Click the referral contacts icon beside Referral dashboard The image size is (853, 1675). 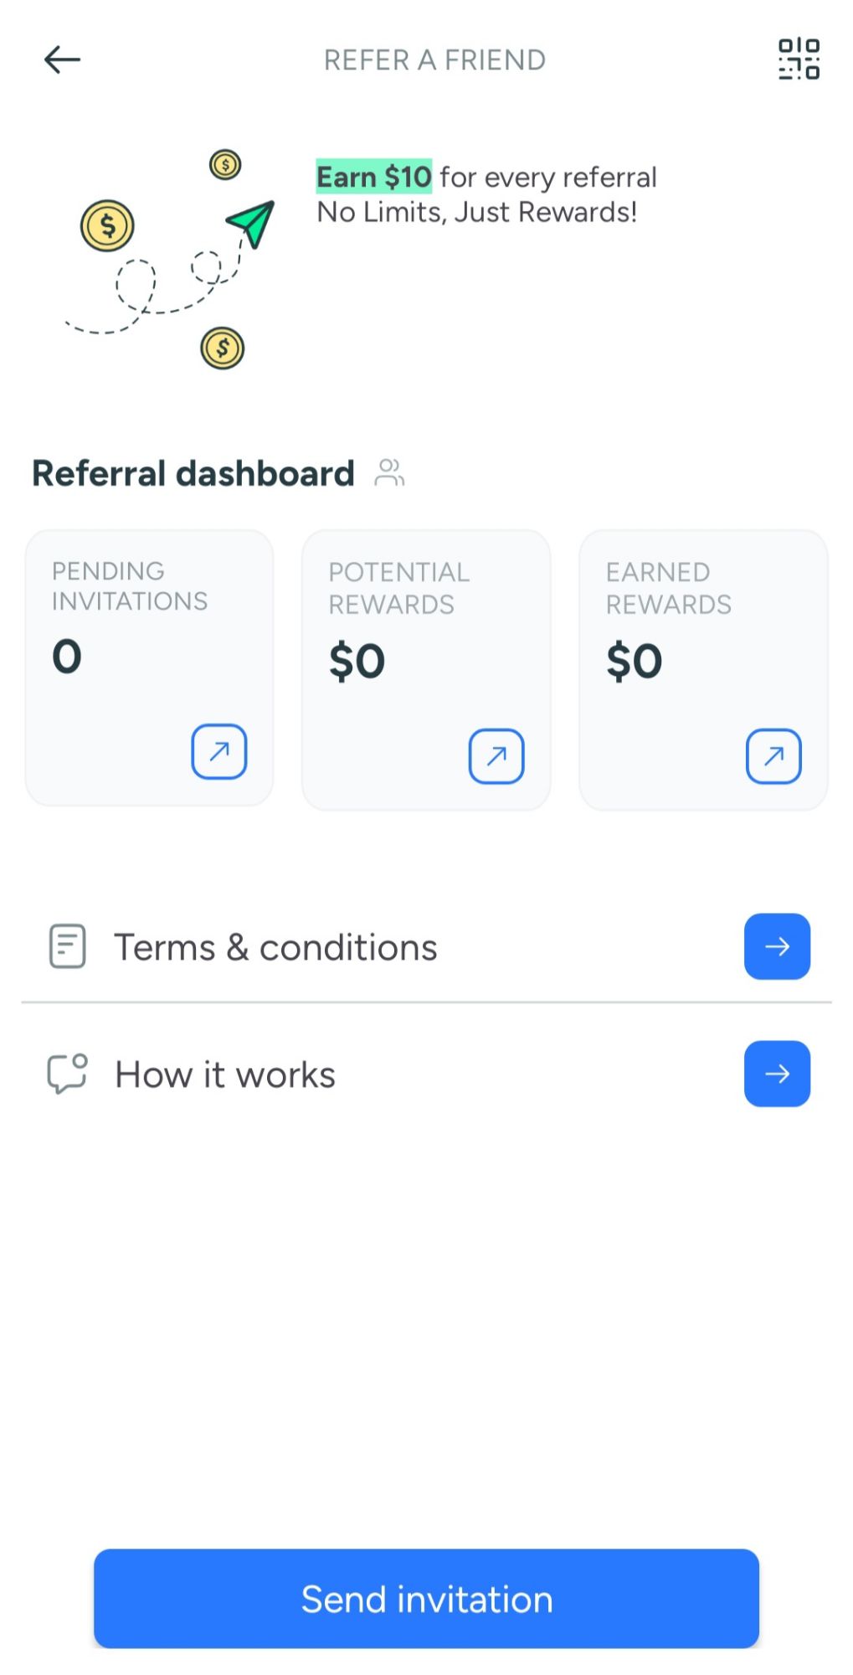[389, 472]
